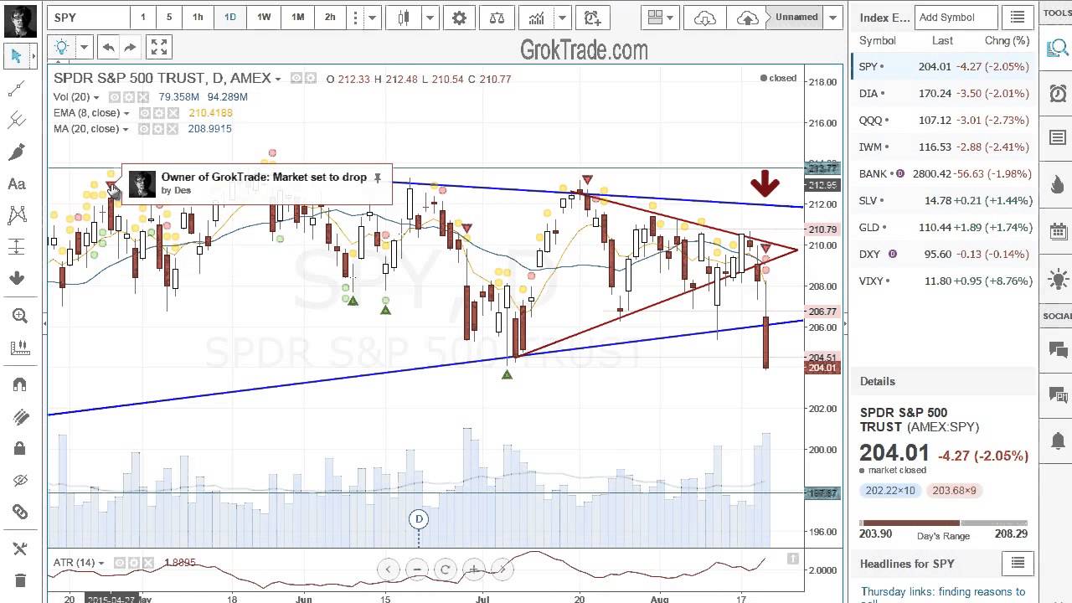Open the notifications bell panel
This screenshot has height=603, width=1072.
(x=1058, y=441)
